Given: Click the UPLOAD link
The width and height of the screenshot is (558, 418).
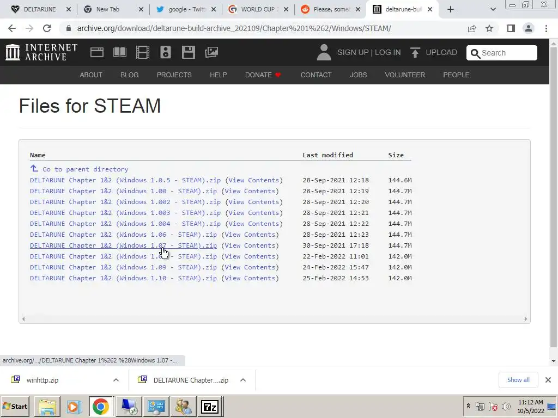Looking at the screenshot, I should coord(441,52).
